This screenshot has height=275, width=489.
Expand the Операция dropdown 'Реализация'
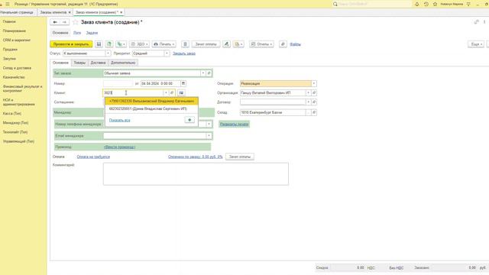coord(314,83)
